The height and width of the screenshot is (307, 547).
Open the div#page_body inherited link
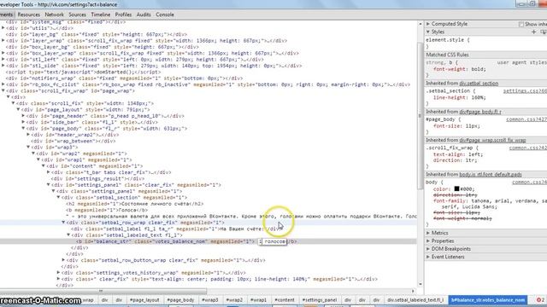[x=480, y=112]
